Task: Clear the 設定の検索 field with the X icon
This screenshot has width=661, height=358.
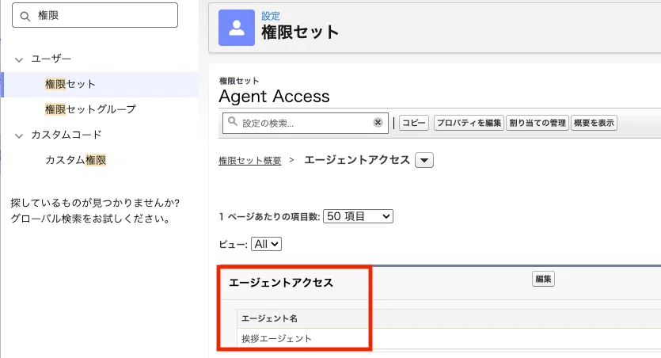Action: (x=378, y=123)
